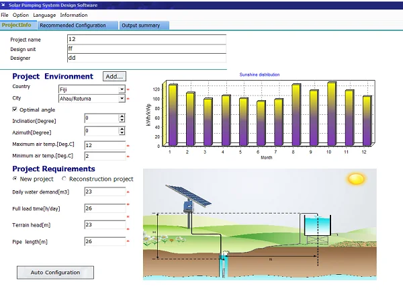Switch to the Recommended Configuration tab

tap(73, 26)
